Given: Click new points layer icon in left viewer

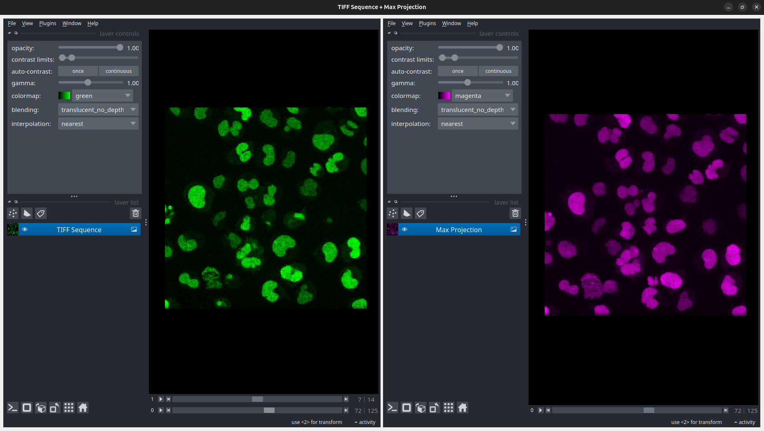Looking at the screenshot, I should pyautogui.click(x=13, y=213).
